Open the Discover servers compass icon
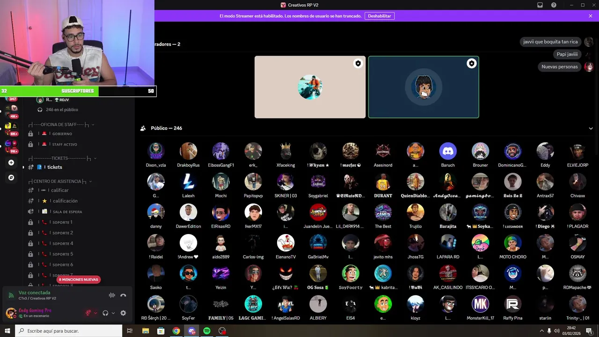This screenshot has width=599, height=337. [11, 177]
